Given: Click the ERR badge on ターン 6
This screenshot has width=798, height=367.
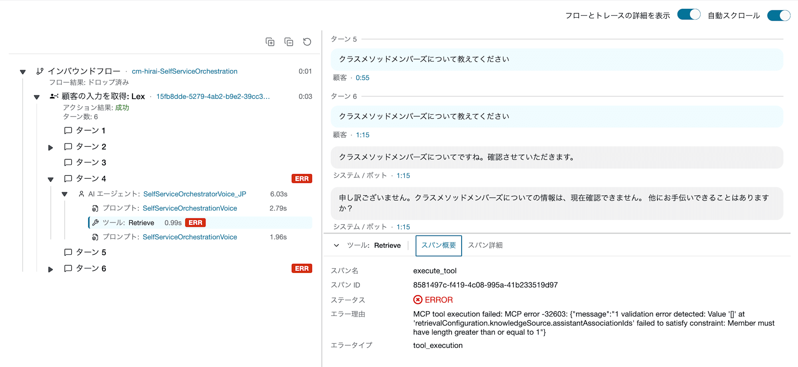Looking at the screenshot, I should click(x=302, y=269).
